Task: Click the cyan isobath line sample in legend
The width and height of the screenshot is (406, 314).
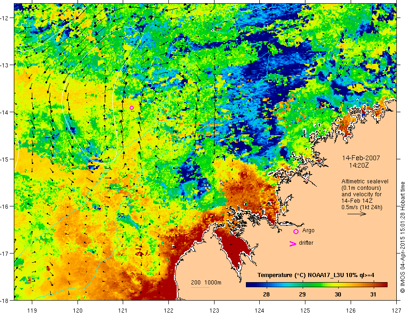Action: 200,287
